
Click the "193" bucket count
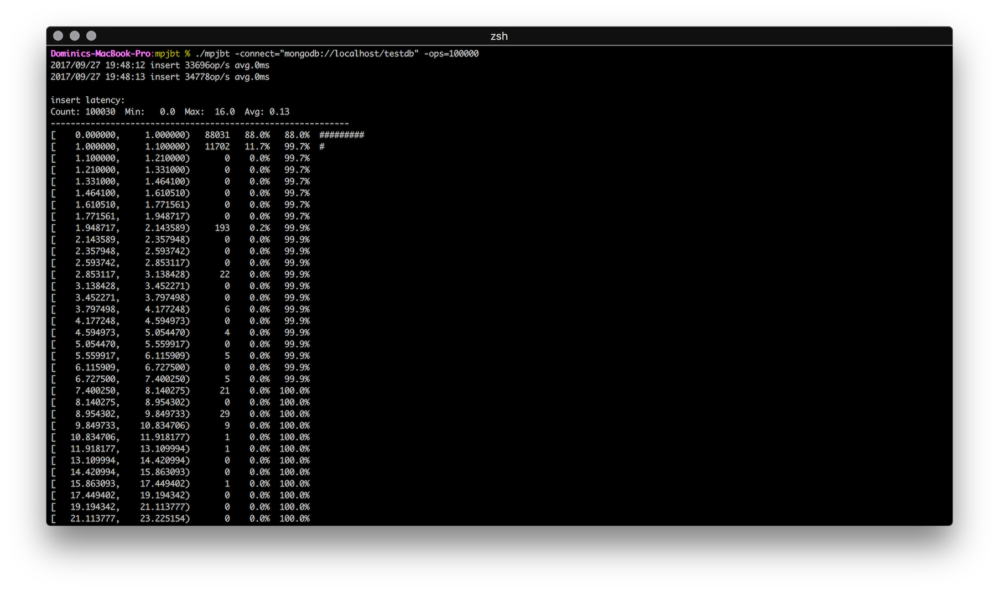pyautogui.click(x=222, y=228)
